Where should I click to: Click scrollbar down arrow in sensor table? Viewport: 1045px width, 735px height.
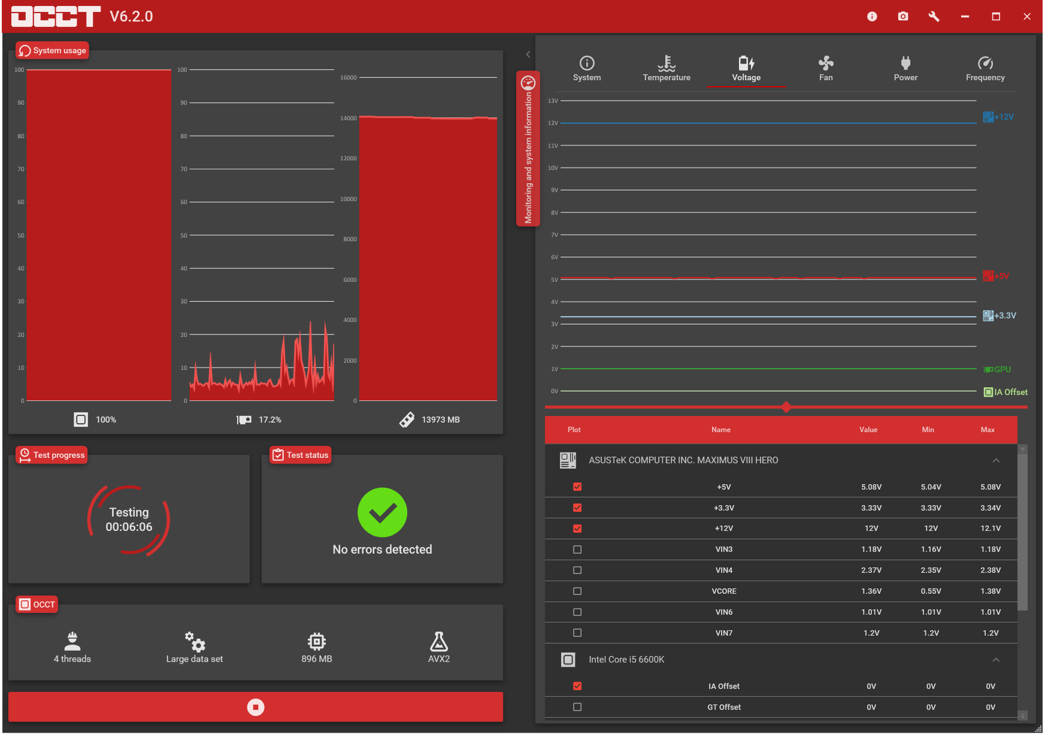pos(1023,715)
